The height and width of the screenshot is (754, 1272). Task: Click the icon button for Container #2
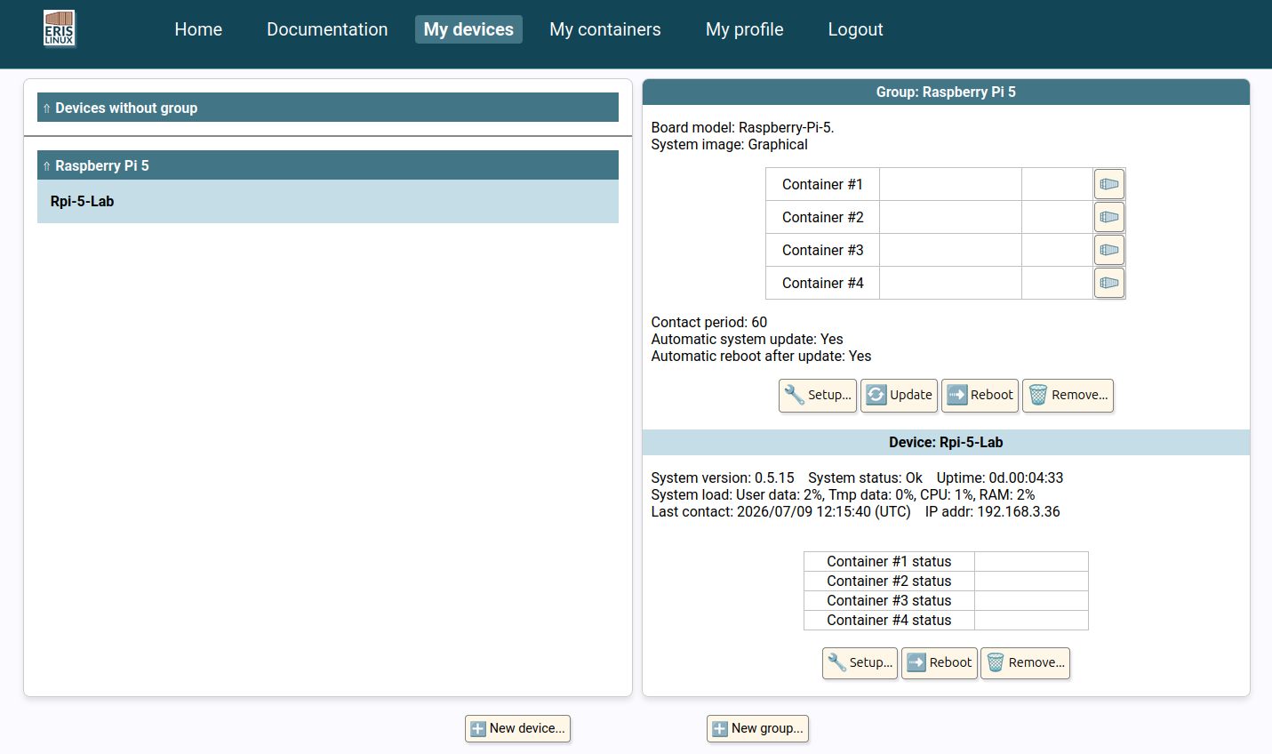pyautogui.click(x=1108, y=217)
